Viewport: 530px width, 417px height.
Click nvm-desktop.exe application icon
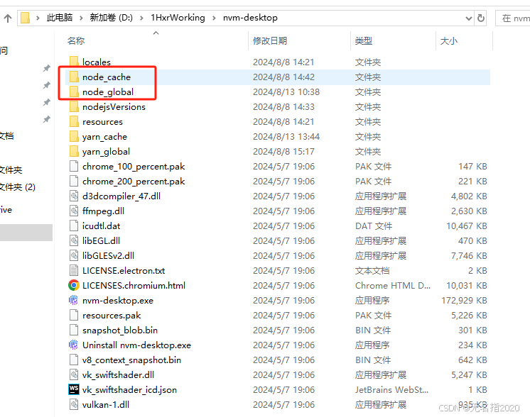[73, 300]
